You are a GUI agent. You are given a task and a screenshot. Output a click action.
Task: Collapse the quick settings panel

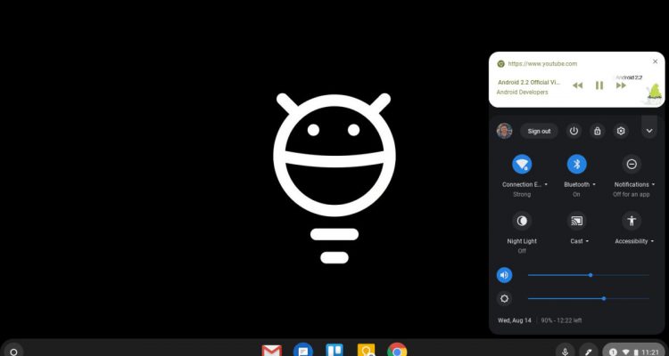[649, 131]
